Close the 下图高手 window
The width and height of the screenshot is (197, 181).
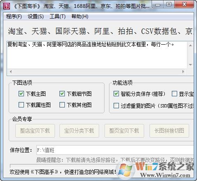pyautogui.click(x=184, y=5)
